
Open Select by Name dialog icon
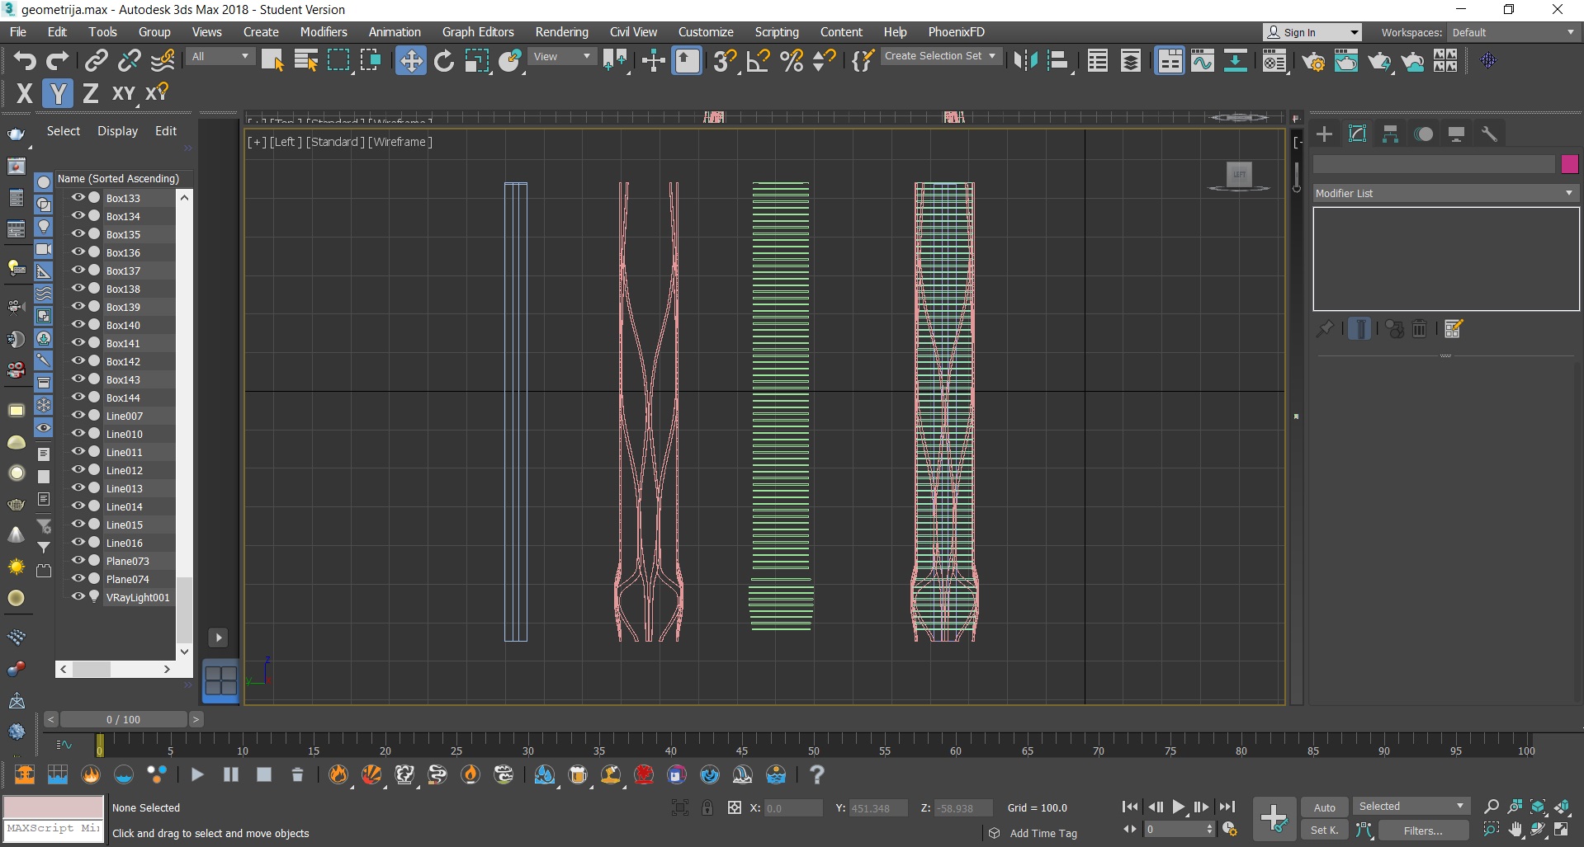(306, 61)
